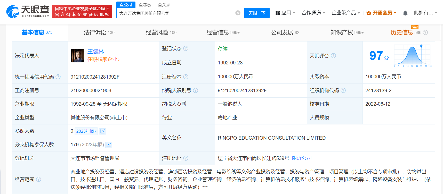Open the 此处有... account dropdown
Screen dimensions: 443x194
coord(425,13)
